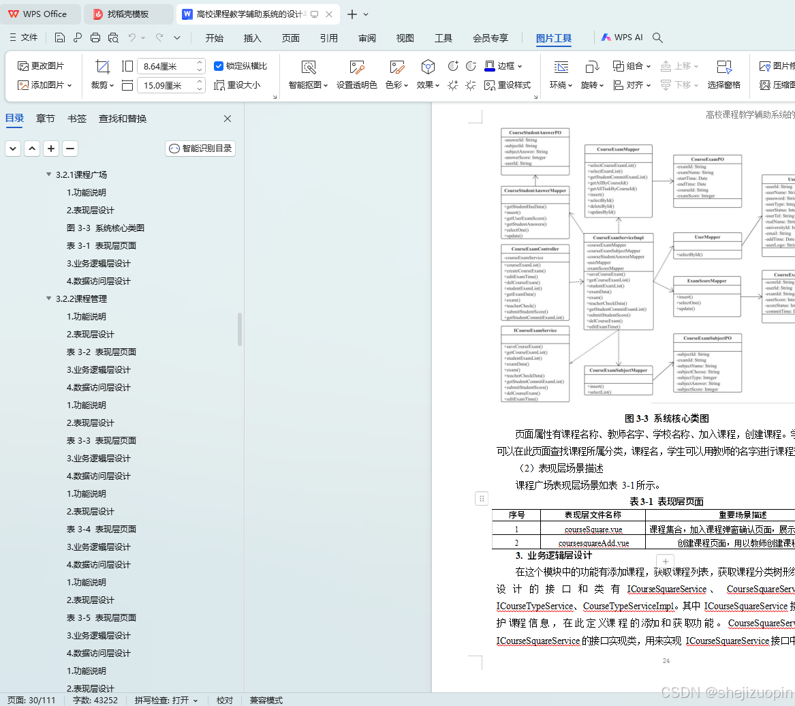795x706 pixels.
Task: Jump to 表 3-2 表现层页面 outline entry
Action: point(102,352)
